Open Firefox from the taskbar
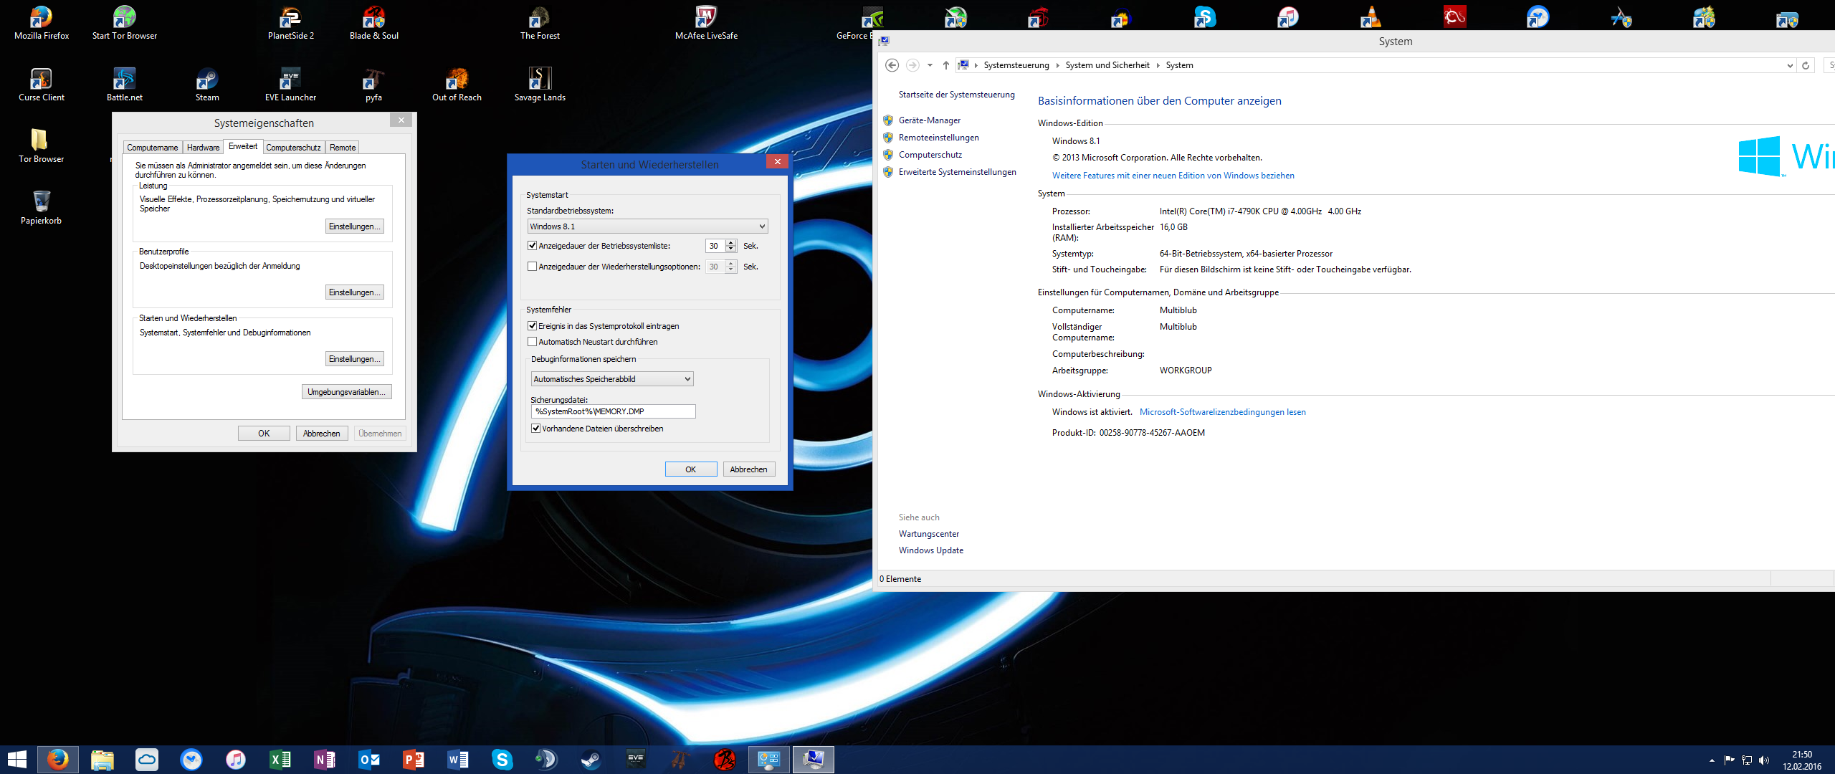The width and height of the screenshot is (1835, 774). coord(58,760)
